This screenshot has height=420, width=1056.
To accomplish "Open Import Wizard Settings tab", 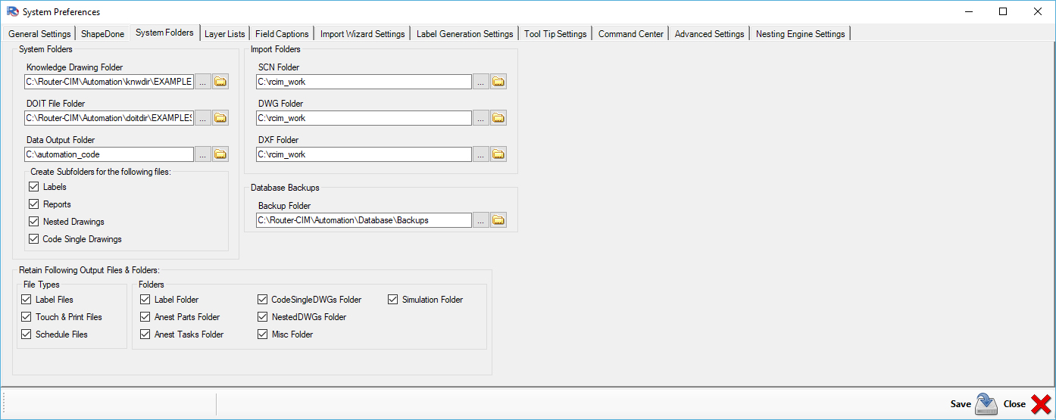I will click(363, 34).
